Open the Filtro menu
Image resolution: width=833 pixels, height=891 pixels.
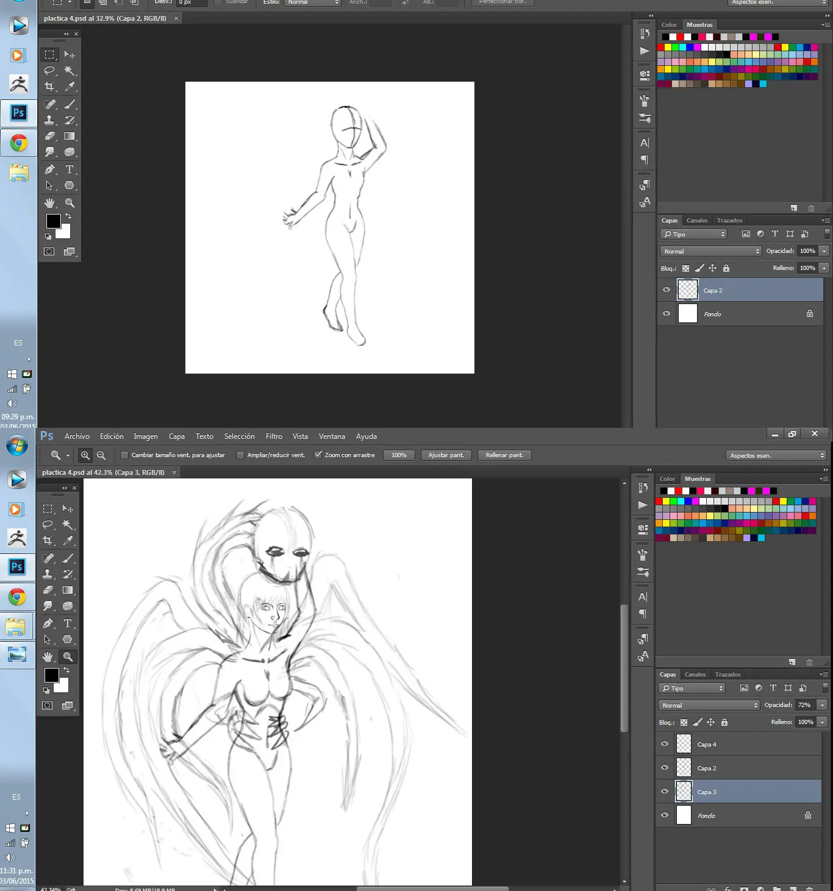tap(274, 436)
